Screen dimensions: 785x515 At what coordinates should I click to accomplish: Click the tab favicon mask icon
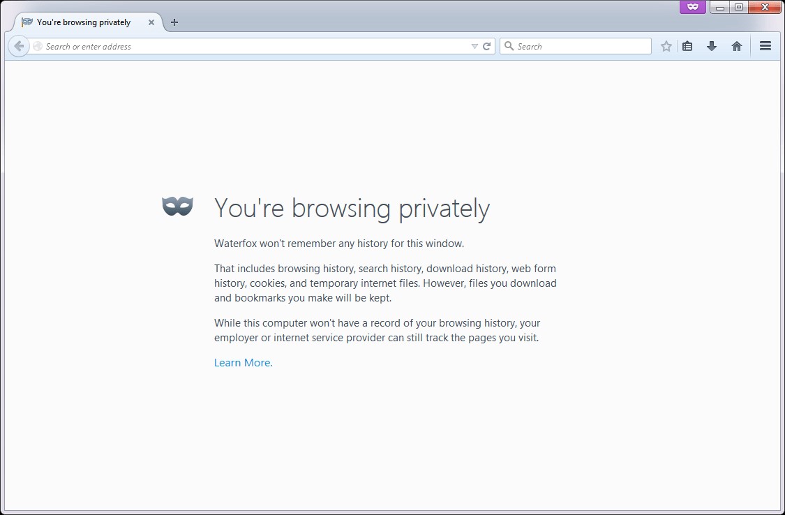pyautogui.click(x=27, y=22)
